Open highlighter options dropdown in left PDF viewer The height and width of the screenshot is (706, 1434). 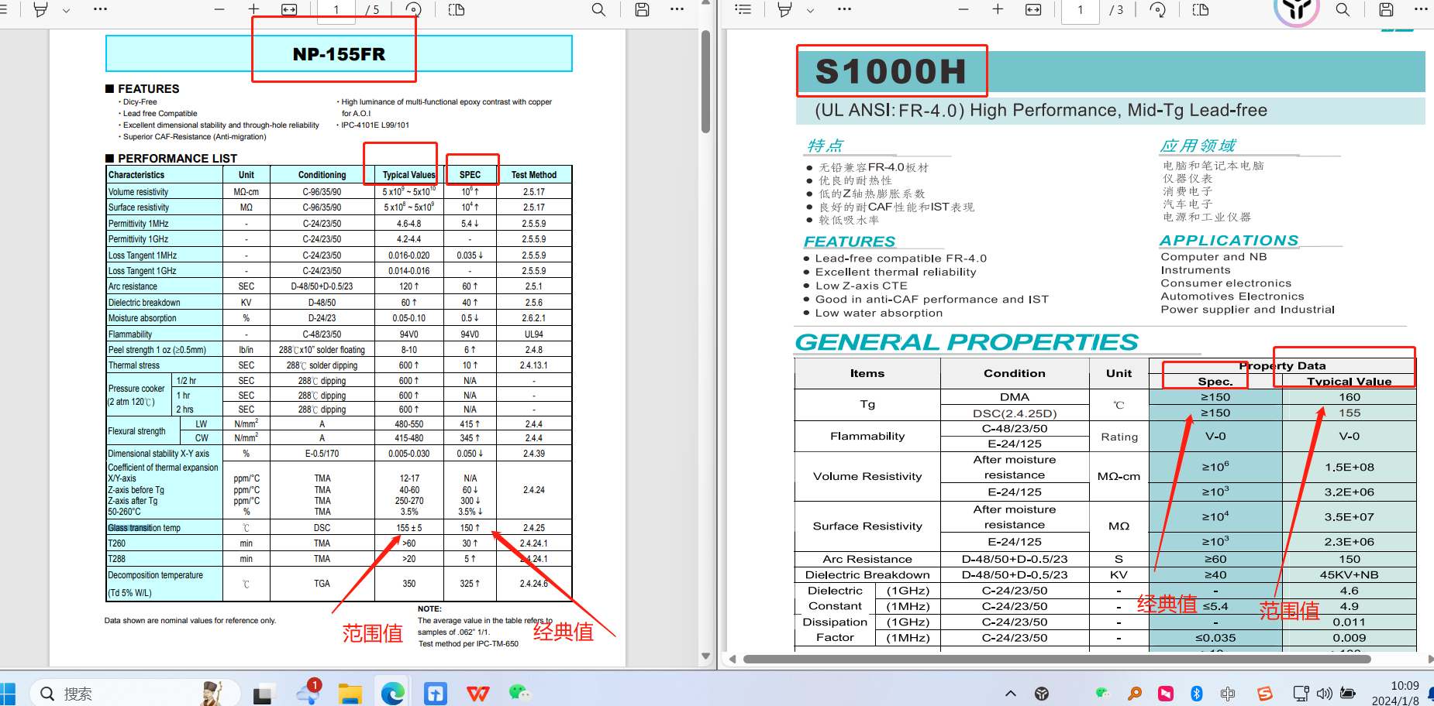pos(66,10)
